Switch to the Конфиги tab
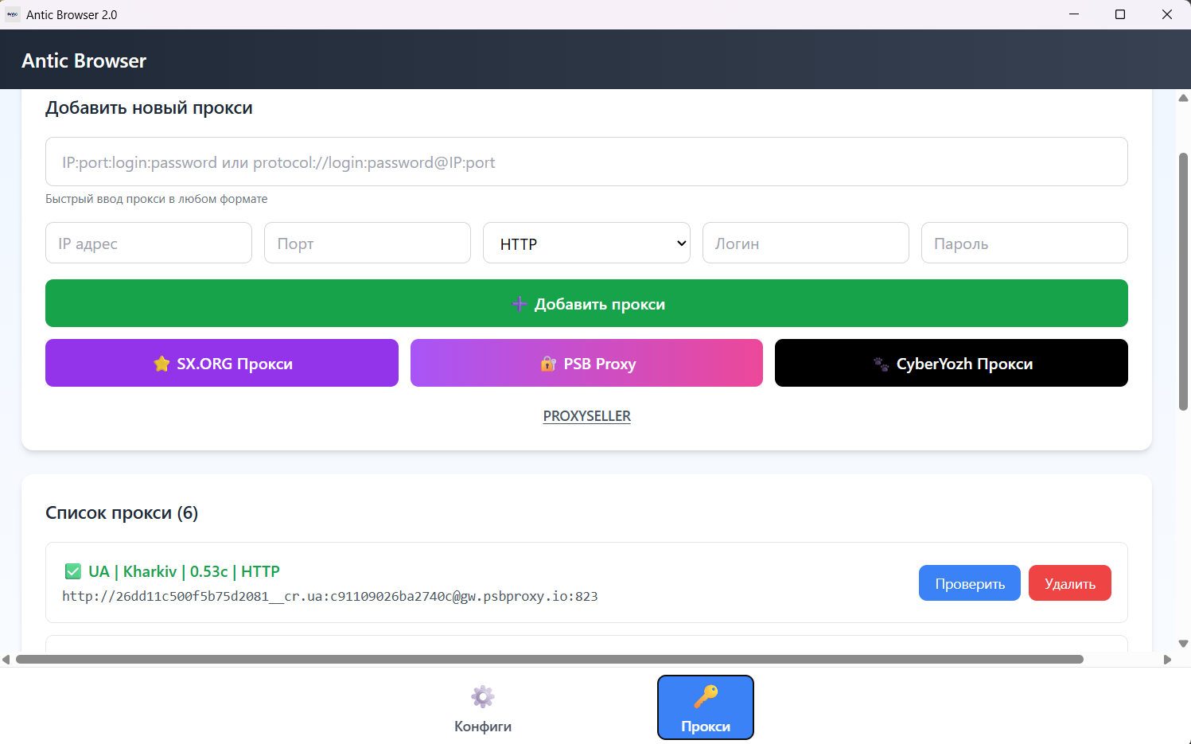The image size is (1191, 744). point(483,708)
